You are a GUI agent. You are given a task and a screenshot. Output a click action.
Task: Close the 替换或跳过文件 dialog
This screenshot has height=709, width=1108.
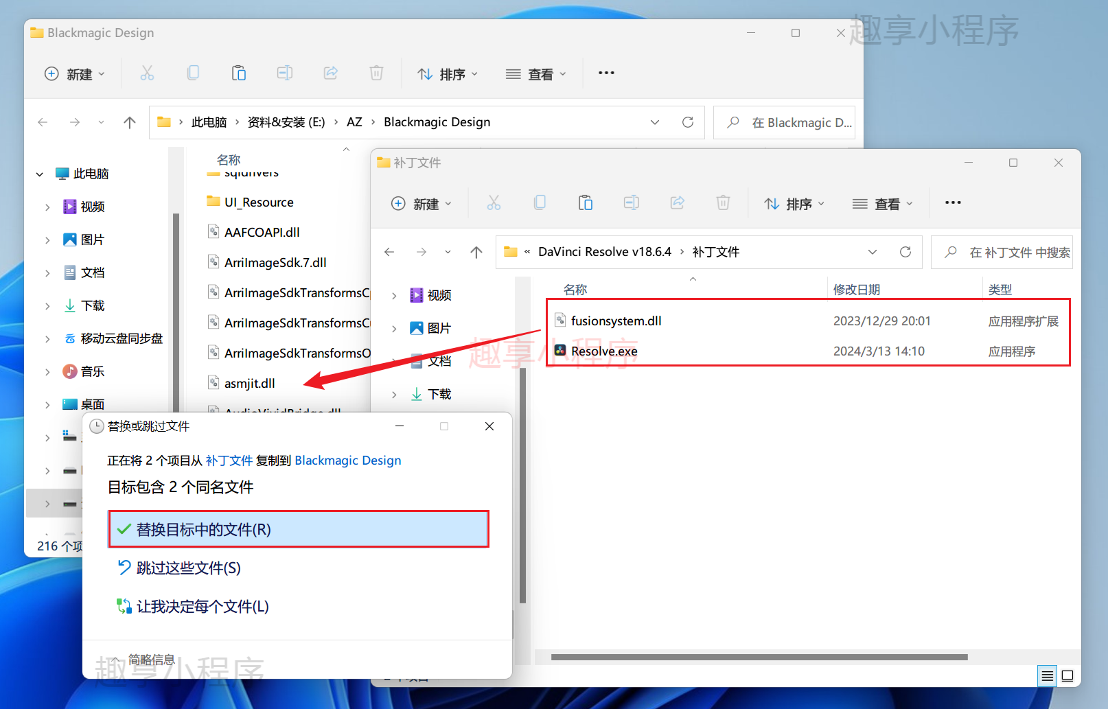point(489,426)
